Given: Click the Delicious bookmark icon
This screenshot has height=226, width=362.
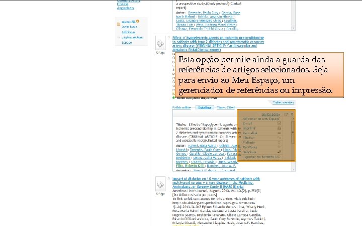Looking at the screenshot, I should point(279,152).
